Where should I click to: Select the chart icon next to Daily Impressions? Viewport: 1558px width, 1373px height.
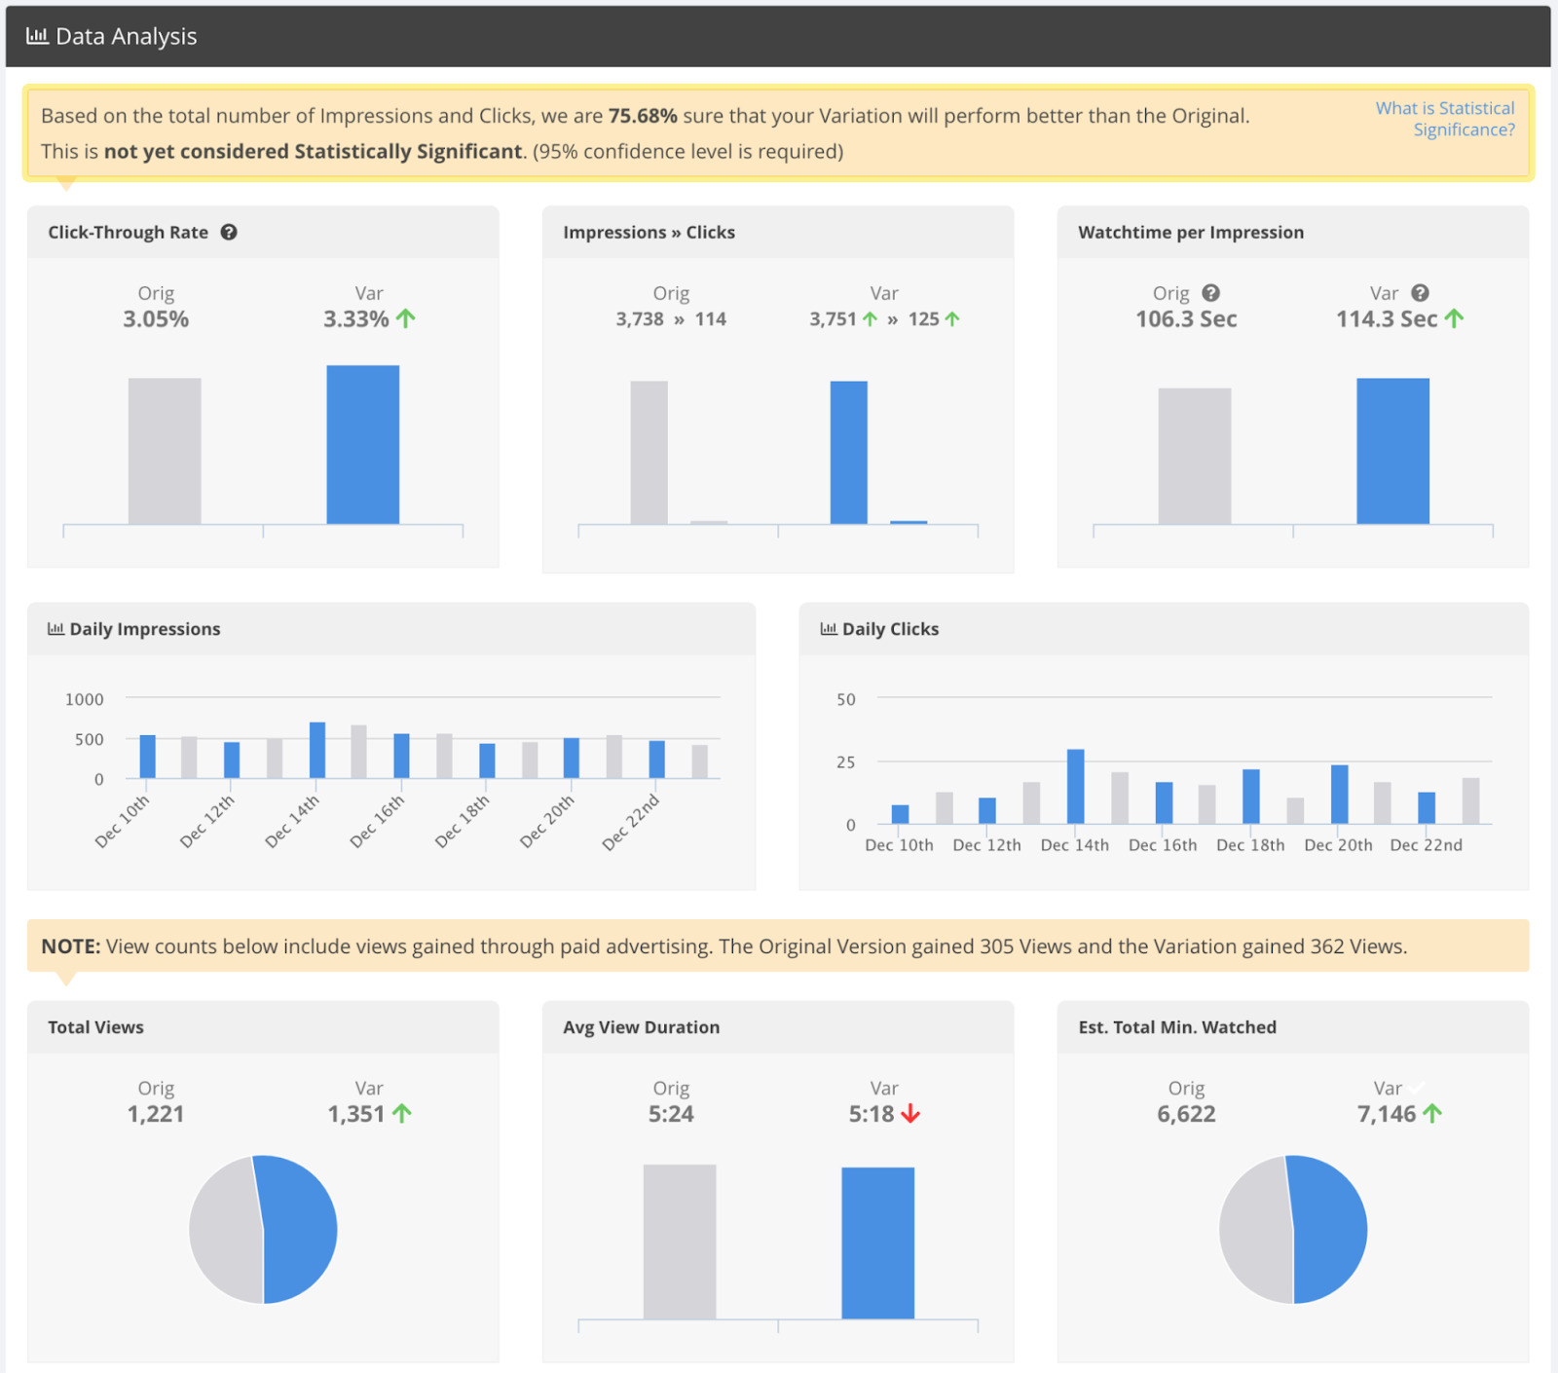point(56,628)
